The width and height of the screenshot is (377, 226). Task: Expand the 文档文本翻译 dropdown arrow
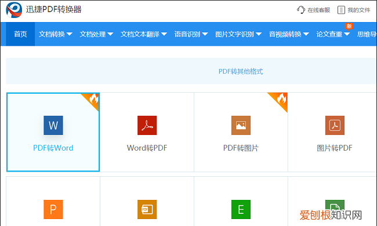pos(164,34)
